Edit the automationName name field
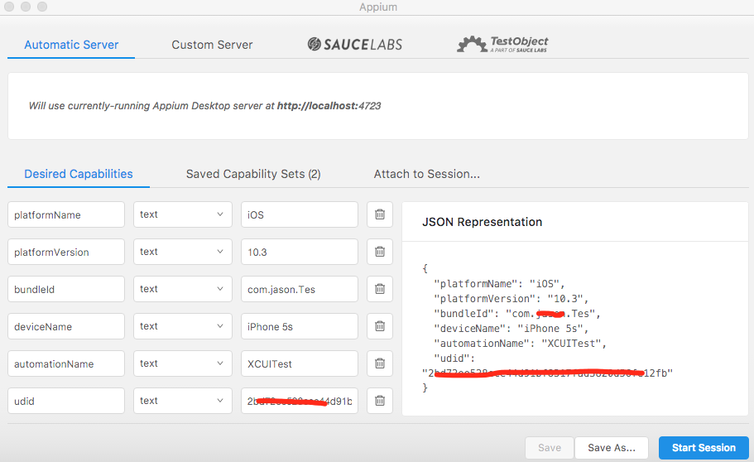 66,363
